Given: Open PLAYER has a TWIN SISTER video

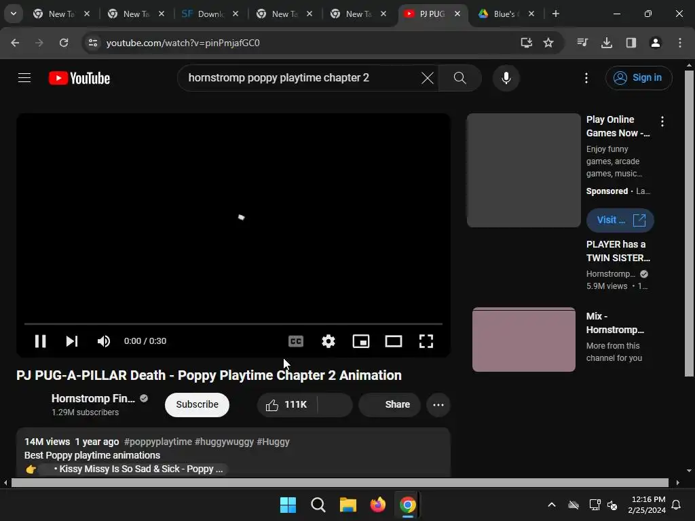Looking at the screenshot, I should 618,251.
